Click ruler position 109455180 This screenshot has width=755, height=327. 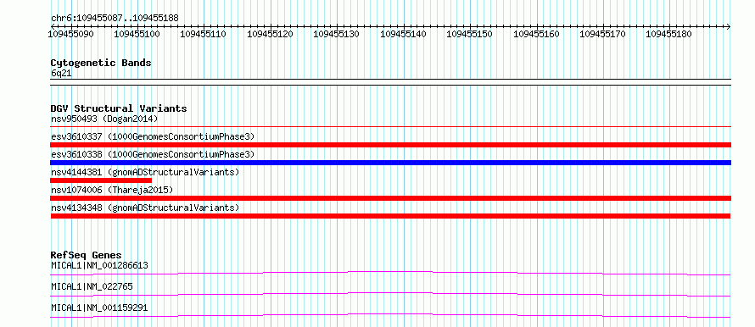(668, 34)
